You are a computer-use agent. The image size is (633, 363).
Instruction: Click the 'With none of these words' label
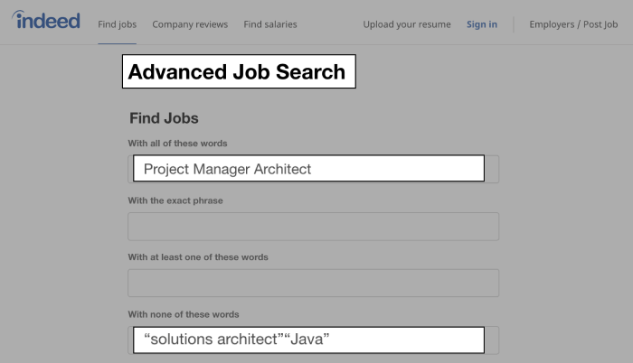(x=184, y=314)
